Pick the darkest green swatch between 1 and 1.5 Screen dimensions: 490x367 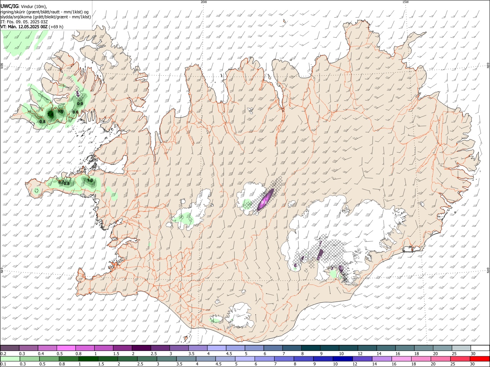coord(88,359)
